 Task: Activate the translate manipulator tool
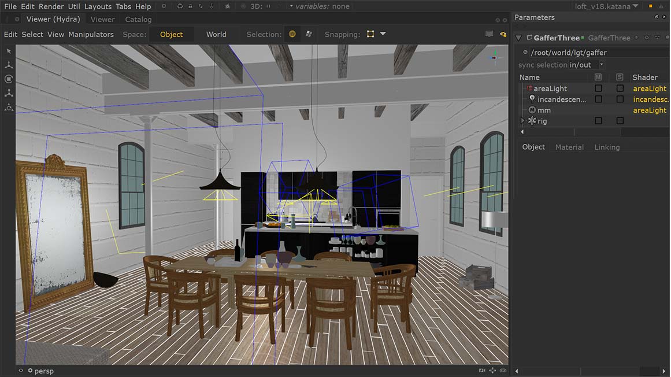tap(9, 65)
